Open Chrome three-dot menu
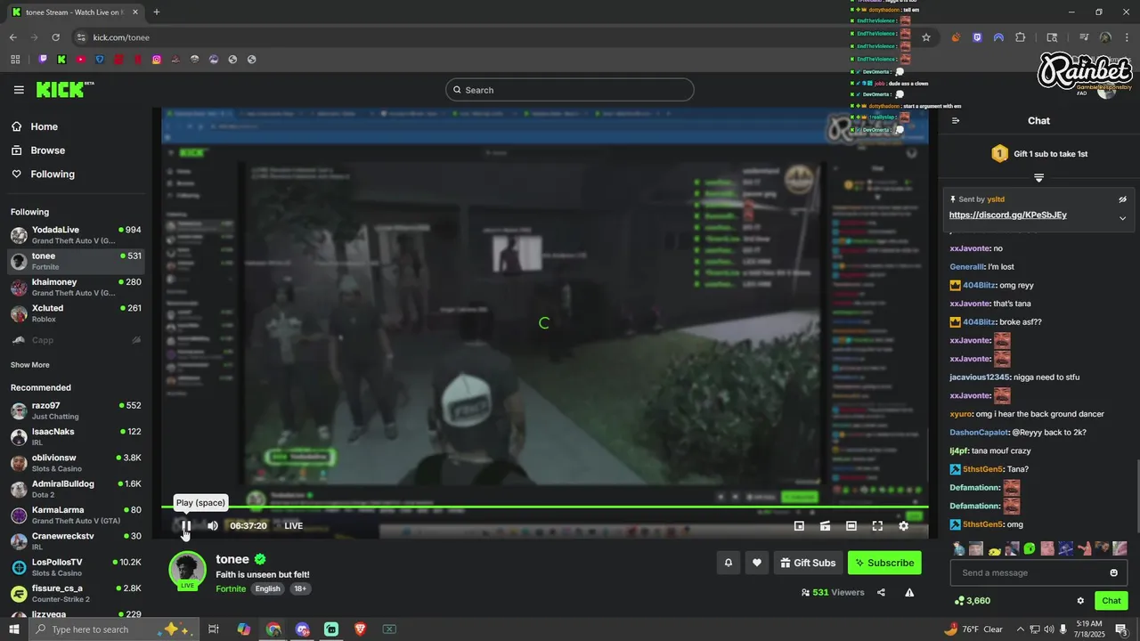1140x641 pixels. tap(1127, 37)
